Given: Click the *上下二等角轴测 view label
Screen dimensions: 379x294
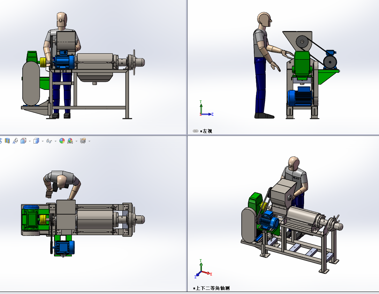Looking at the screenshot, I should (211, 288).
